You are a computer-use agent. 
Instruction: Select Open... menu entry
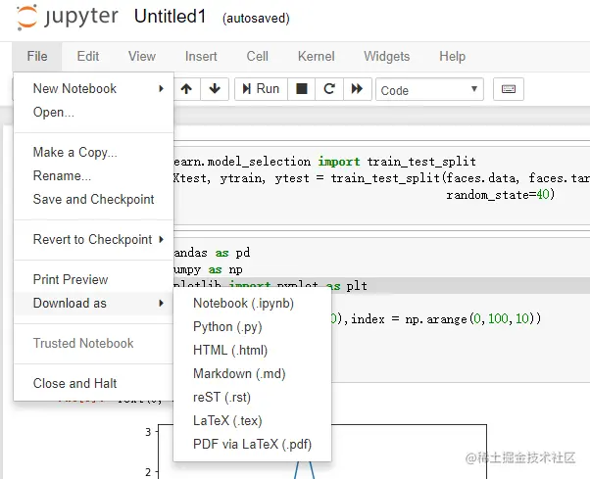click(94, 112)
